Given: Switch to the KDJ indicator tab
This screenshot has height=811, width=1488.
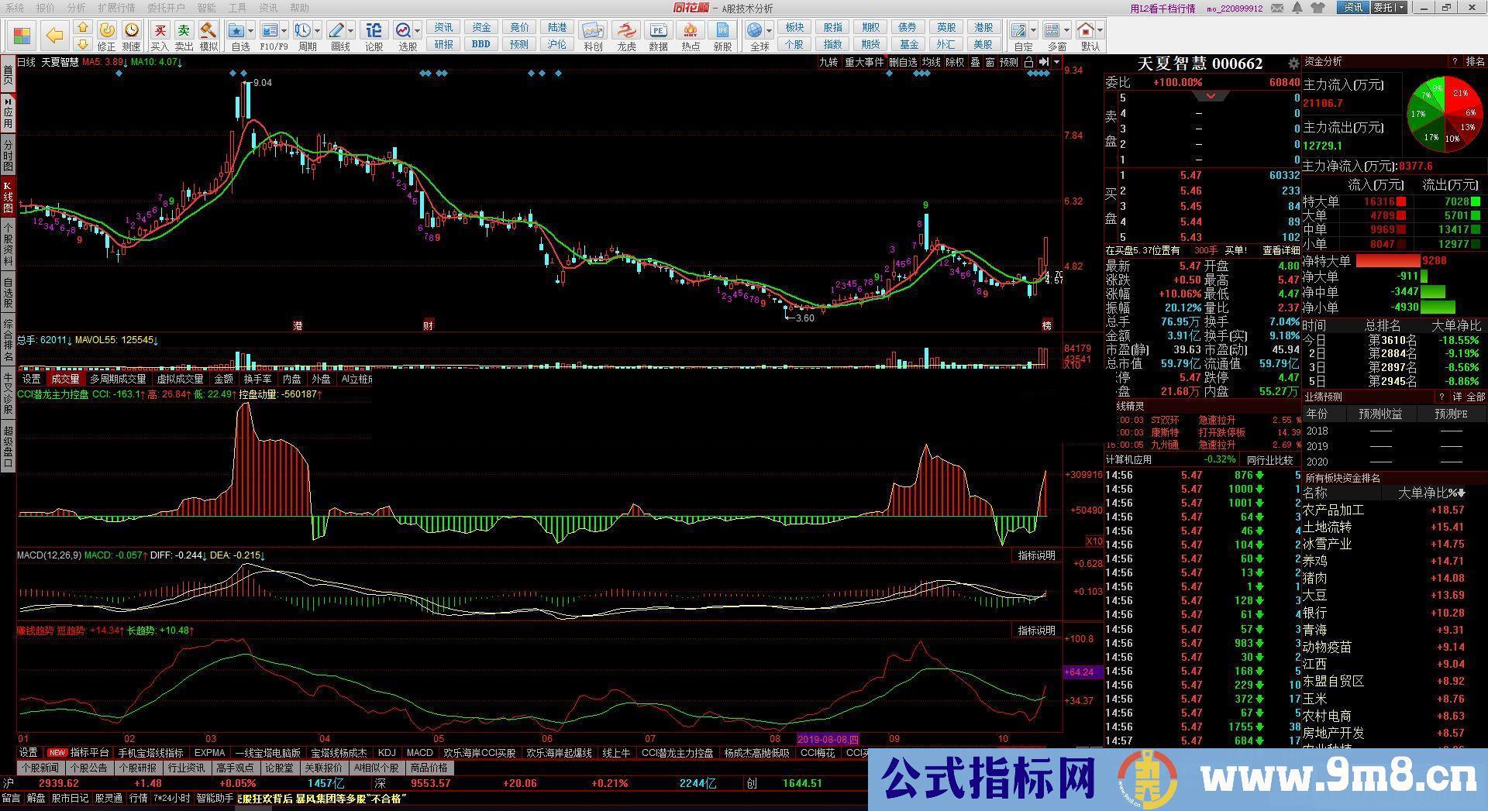Looking at the screenshot, I should pyautogui.click(x=387, y=752).
